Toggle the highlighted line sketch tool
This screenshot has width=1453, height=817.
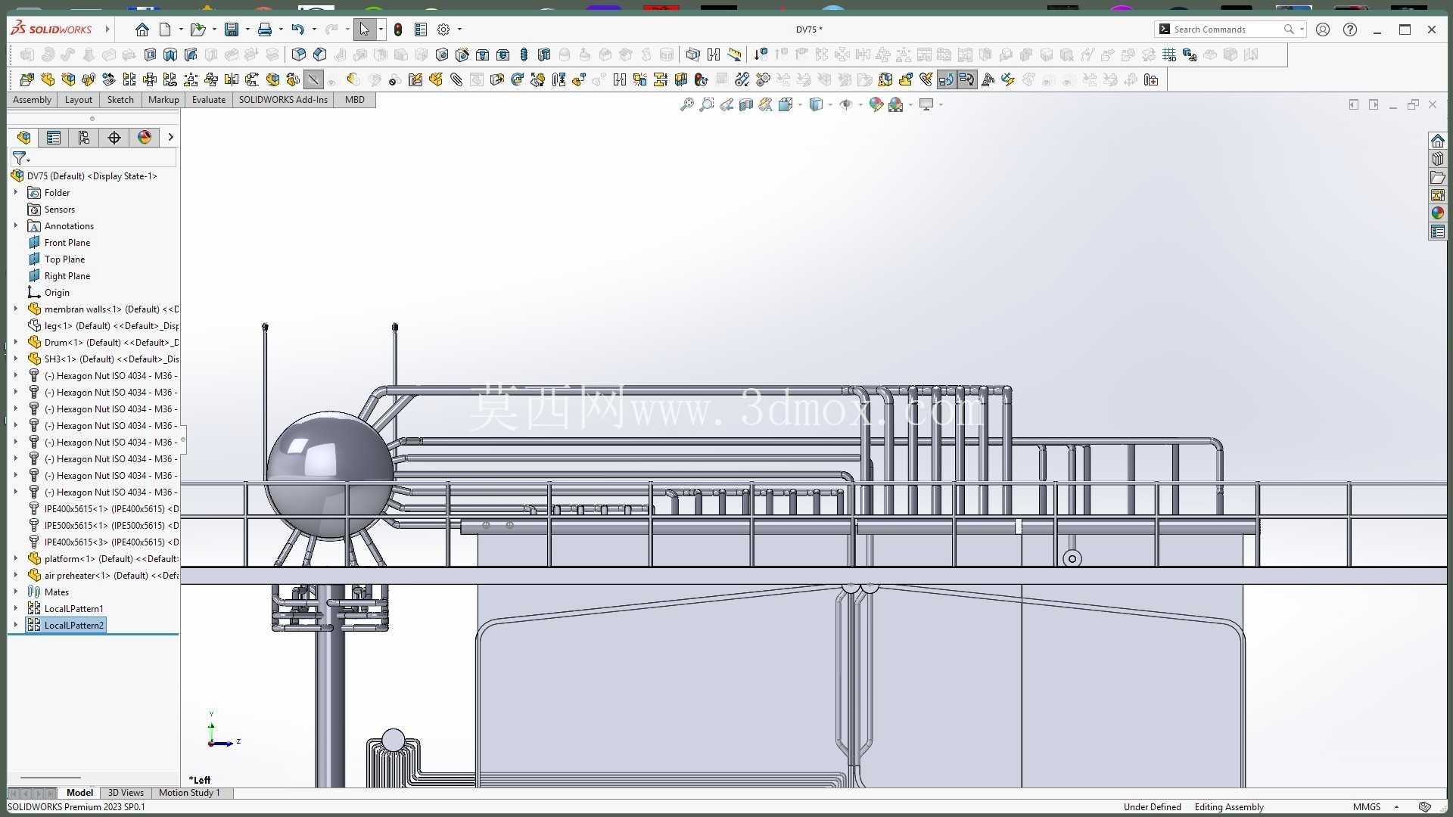313,79
